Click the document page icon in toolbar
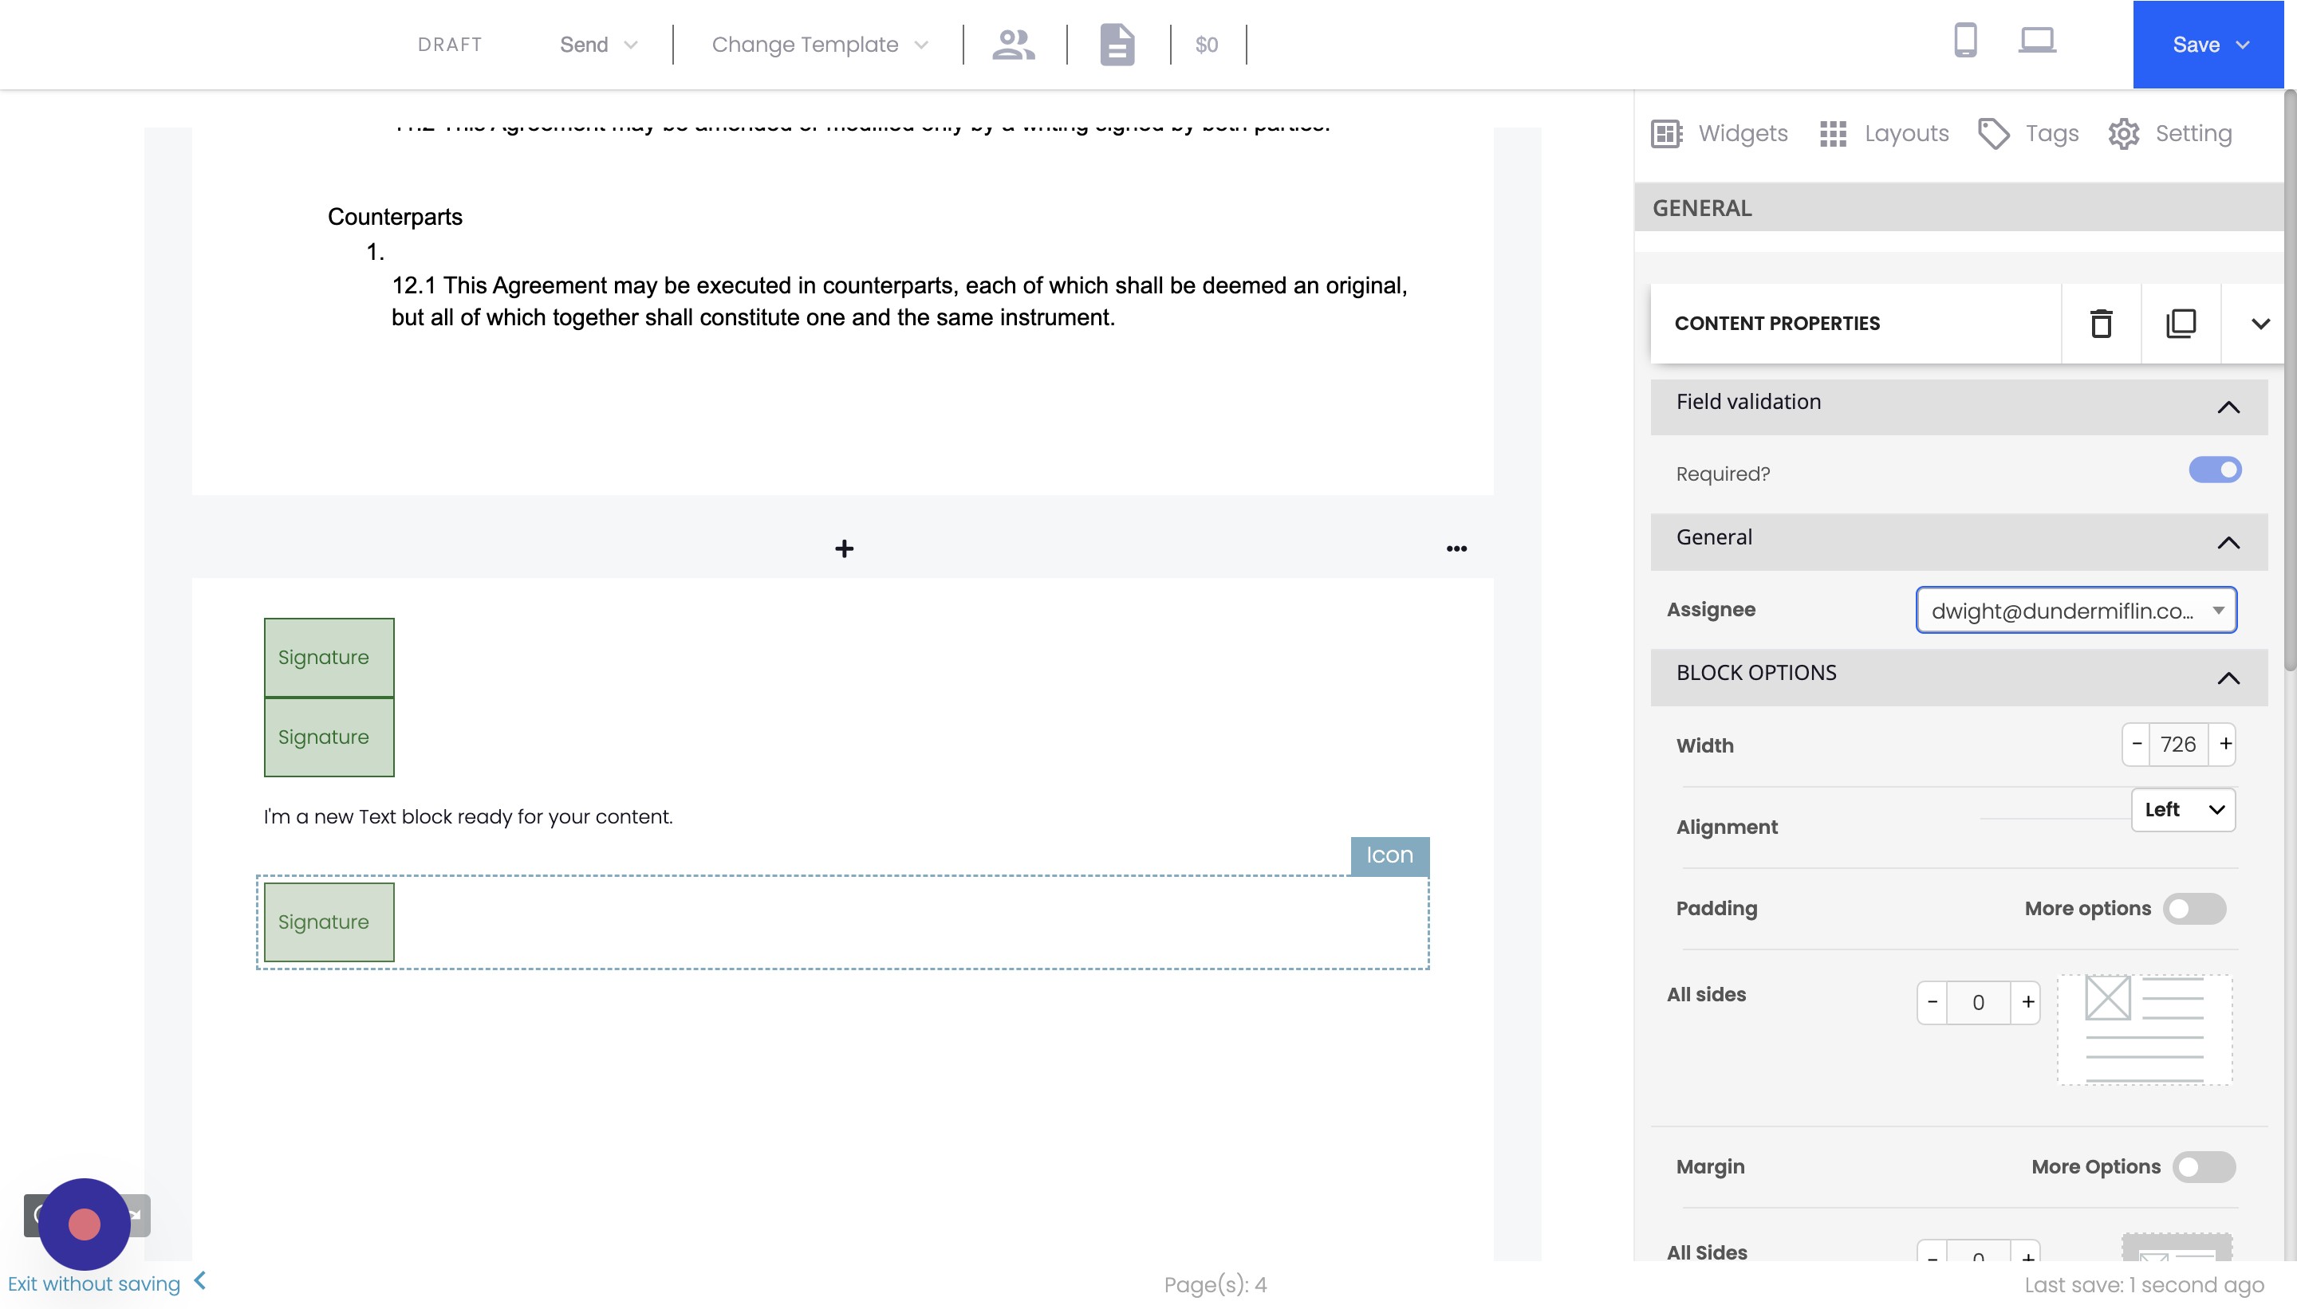The height and width of the screenshot is (1309, 2297). point(1117,44)
